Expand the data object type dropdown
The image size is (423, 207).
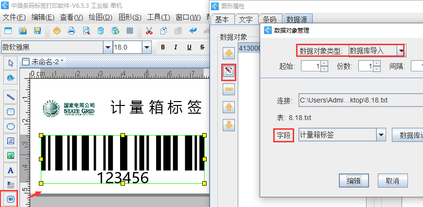click(x=401, y=51)
